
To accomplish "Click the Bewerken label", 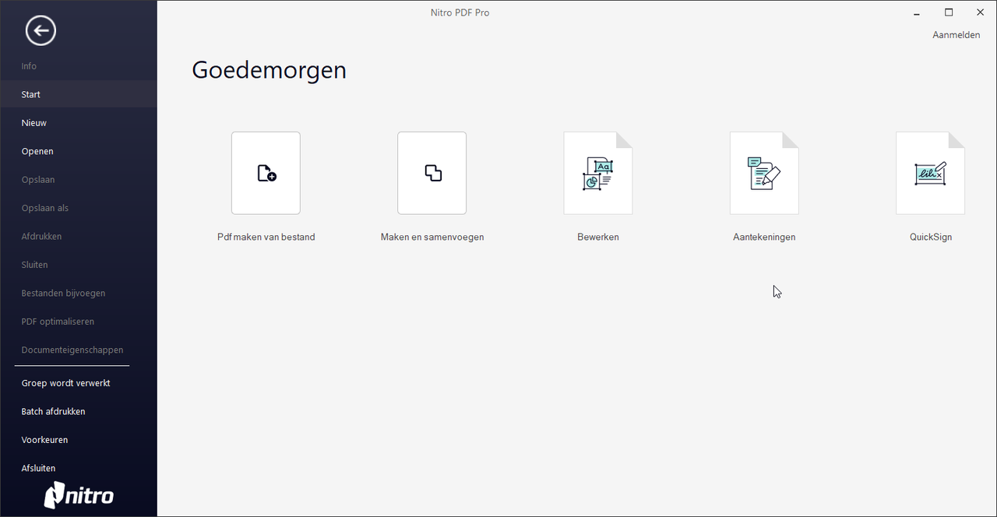I will [598, 237].
